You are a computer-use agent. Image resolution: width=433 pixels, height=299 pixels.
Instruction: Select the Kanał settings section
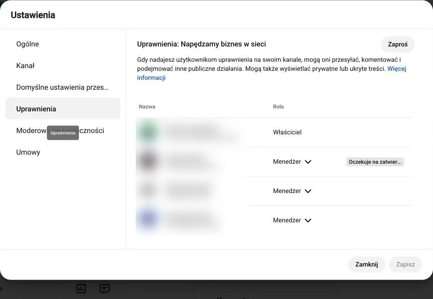(63, 66)
